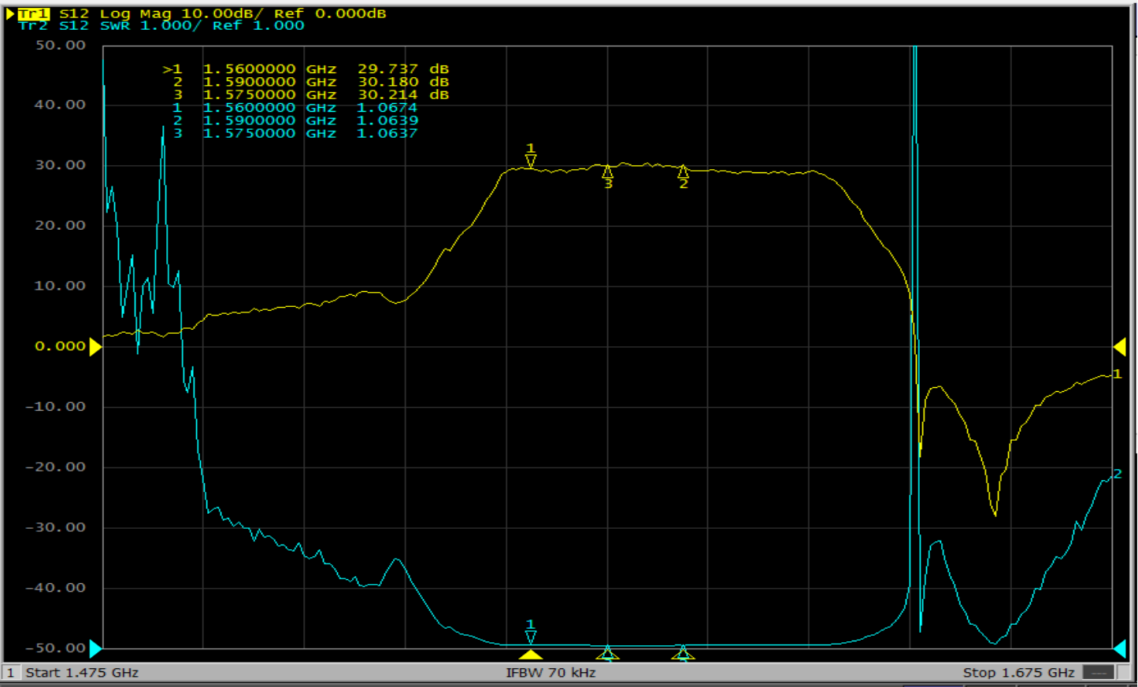Click yellow trace end label '1'
The width and height of the screenshot is (1138, 687).
point(1117,374)
